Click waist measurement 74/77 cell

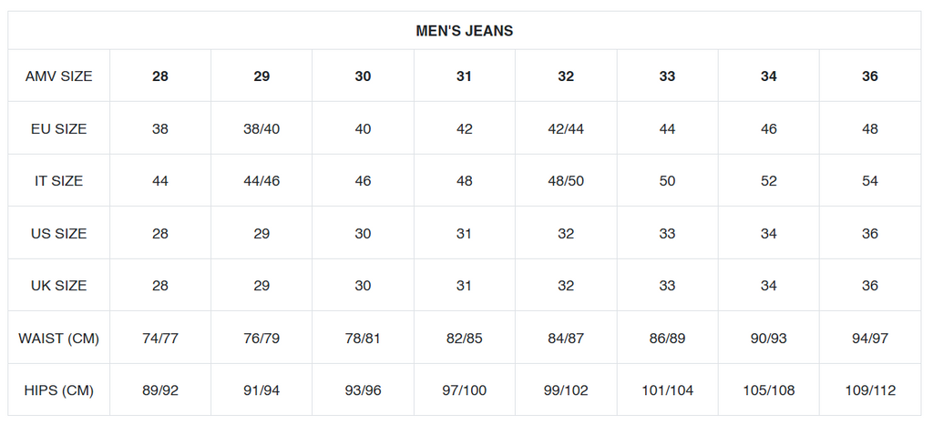160,339
